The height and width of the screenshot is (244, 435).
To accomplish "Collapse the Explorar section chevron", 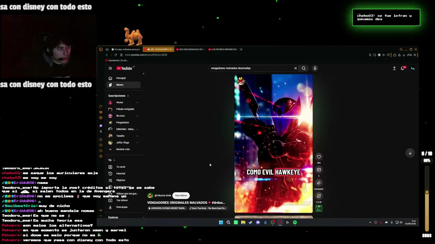I will click(x=143, y=217).
